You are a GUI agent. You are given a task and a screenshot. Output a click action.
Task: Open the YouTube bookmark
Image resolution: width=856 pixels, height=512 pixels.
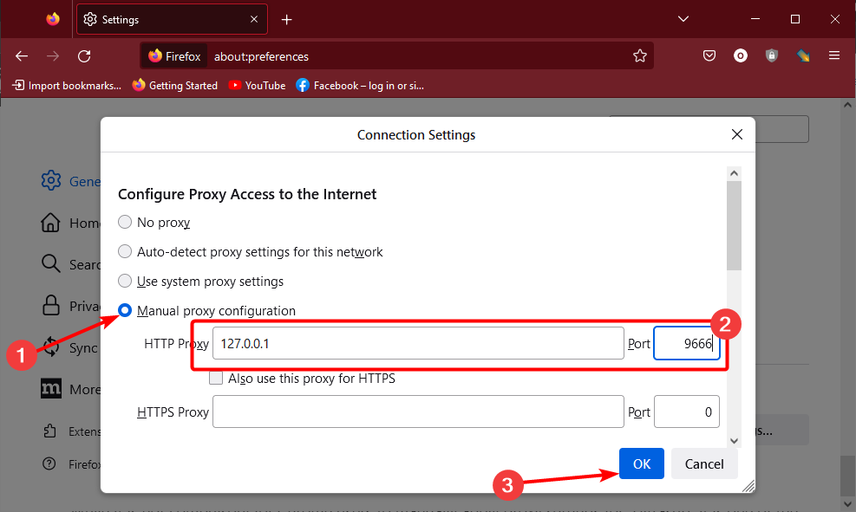(257, 86)
